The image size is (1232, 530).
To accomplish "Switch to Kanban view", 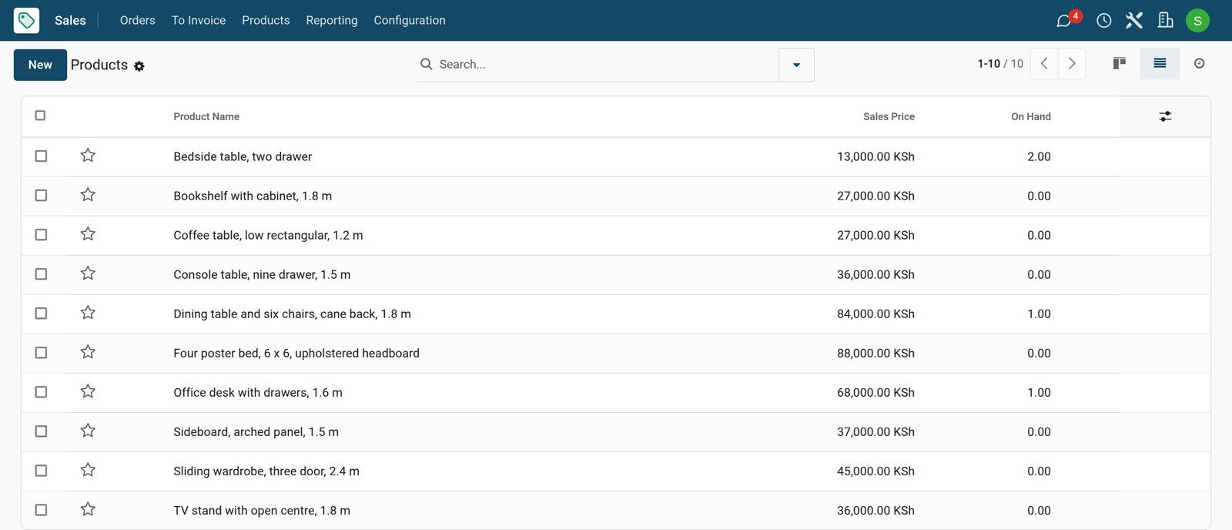I will (x=1120, y=63).
